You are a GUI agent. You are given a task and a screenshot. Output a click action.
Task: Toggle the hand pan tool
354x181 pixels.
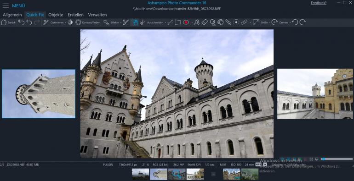click(135, 22)
